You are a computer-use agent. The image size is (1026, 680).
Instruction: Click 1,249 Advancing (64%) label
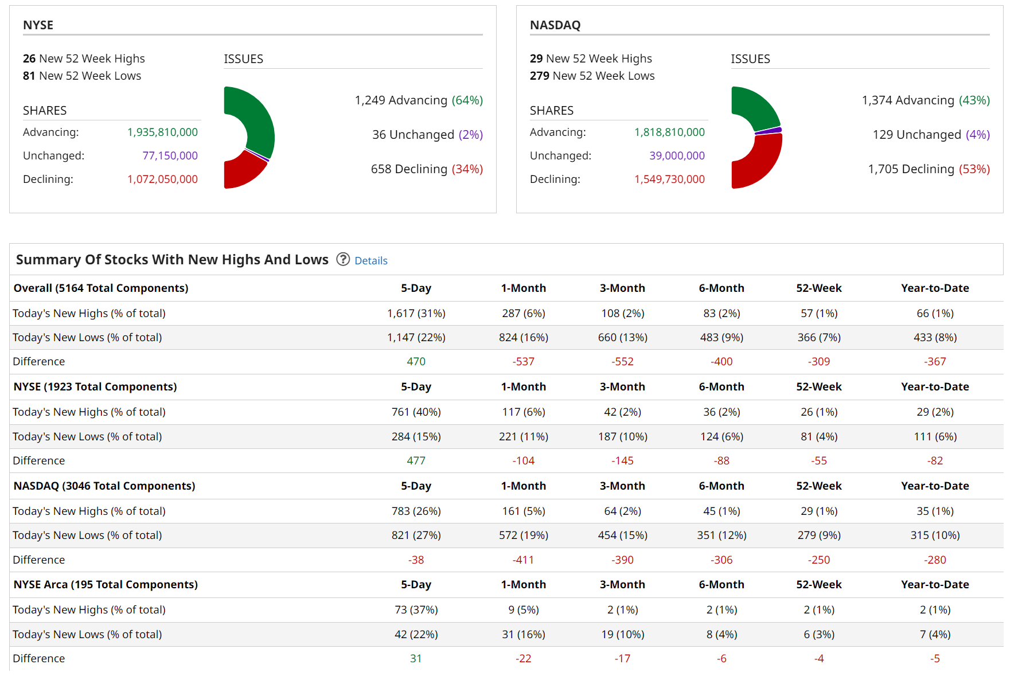(x=419, y=100)
